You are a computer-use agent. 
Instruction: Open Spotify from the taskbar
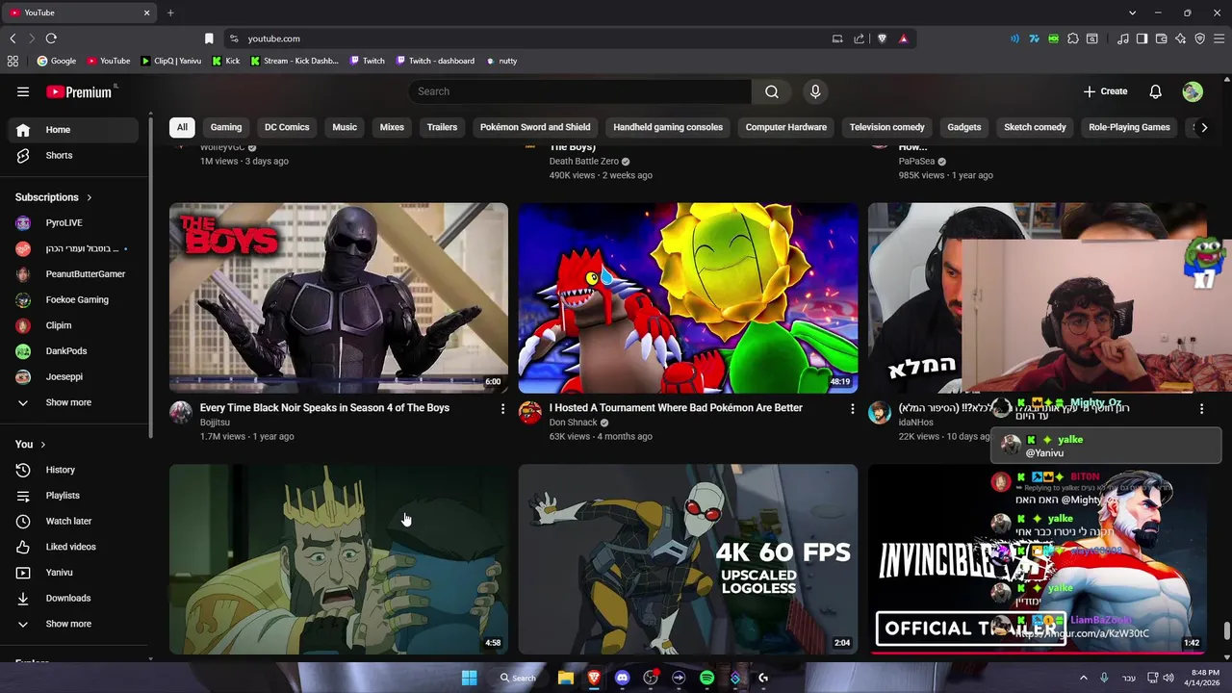[x=706, y=678]
